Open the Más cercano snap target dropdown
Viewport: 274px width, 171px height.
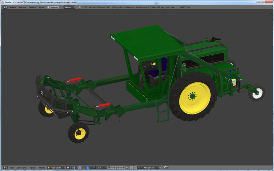151,168
